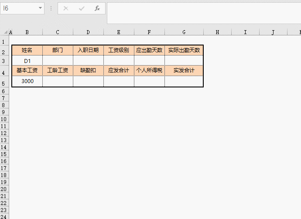
Task: Click the 姓名 header cell
Action: click(27, 50)
